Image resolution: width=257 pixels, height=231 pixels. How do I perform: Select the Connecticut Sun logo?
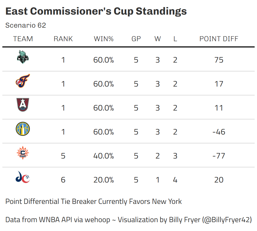tap(23, 153)
